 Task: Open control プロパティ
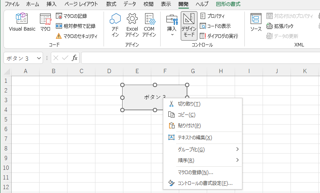tap(213, 16)
